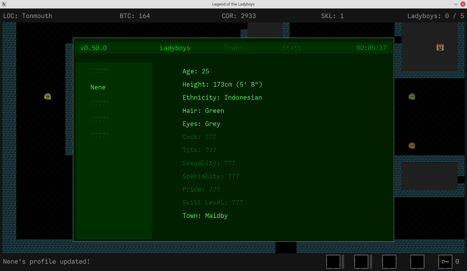Click the Town: Maidby field
The height and width of the screenshot is (271, 467).
click(205, 216)
